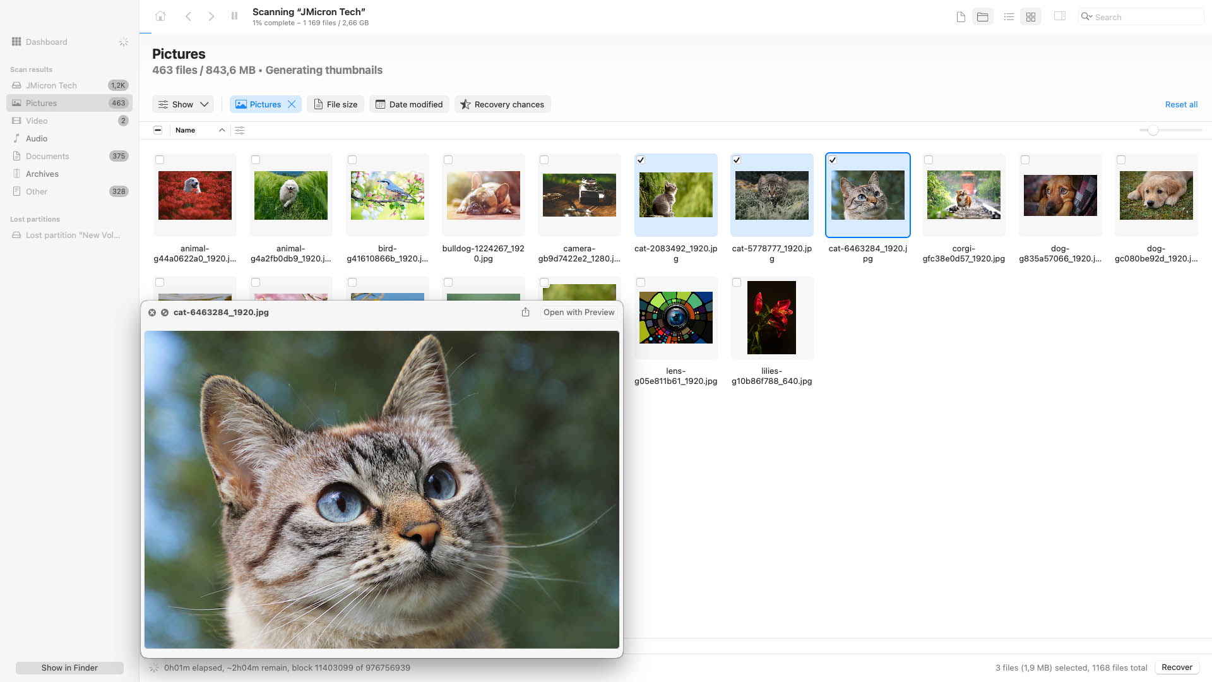Click the pause scan button

click(235, 16)
